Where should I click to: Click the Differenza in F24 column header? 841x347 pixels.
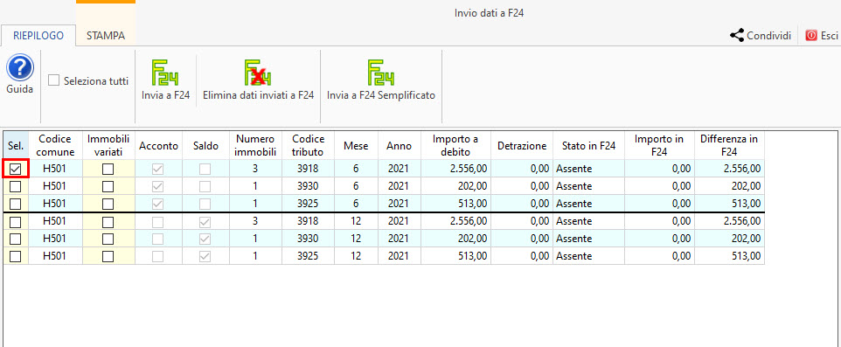(729, 145)
